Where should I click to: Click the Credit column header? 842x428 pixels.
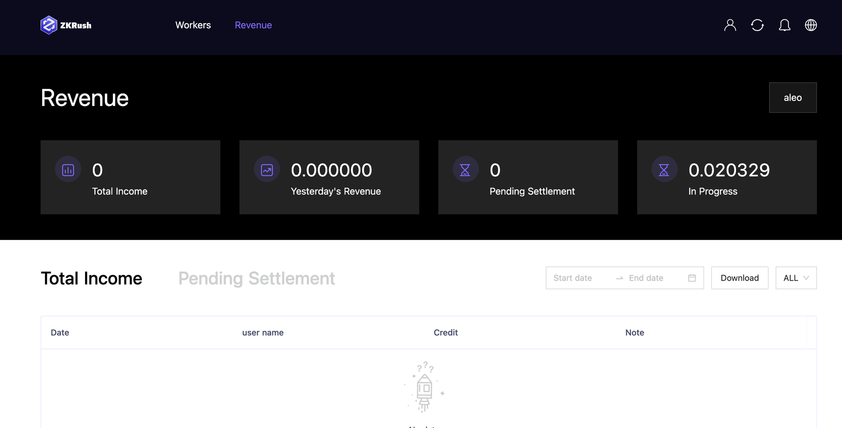[445, 332]
